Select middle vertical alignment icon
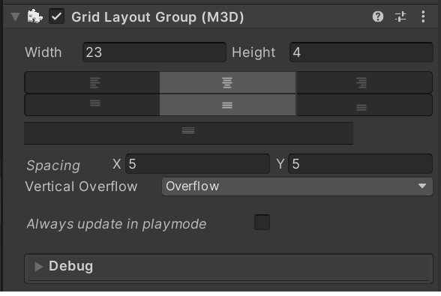Viewport: 441px width, 296px height. tap(227, 106)
